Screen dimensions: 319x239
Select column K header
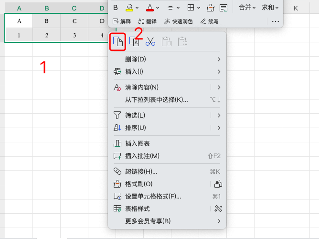(296, 8)
